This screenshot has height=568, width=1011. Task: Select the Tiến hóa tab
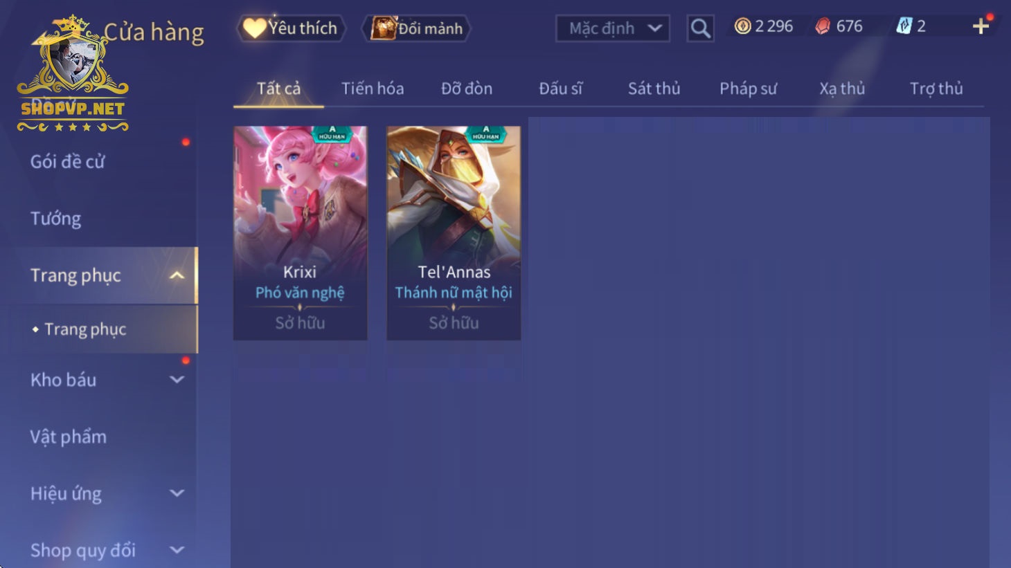pos(373,89)
